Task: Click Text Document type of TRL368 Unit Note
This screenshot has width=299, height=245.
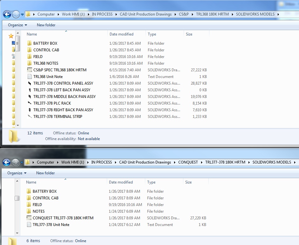Action: click(160, 77)
